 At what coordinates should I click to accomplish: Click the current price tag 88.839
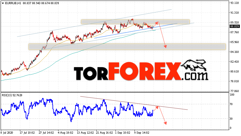(x=234, y=26)
